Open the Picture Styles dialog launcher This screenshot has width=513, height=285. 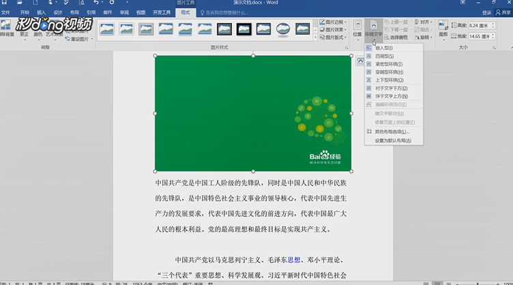[x=347, y=48]
